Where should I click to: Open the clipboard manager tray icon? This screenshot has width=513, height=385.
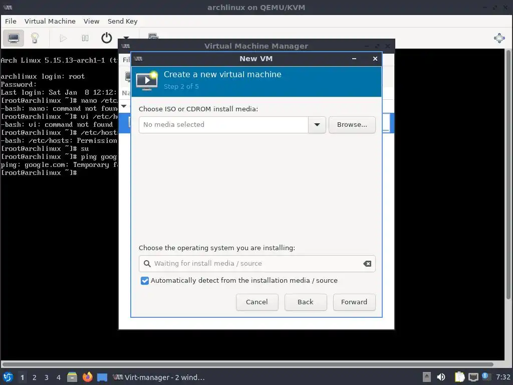(x=459, y=377)
